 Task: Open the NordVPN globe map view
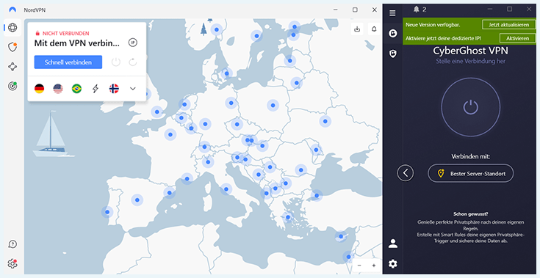12,27
